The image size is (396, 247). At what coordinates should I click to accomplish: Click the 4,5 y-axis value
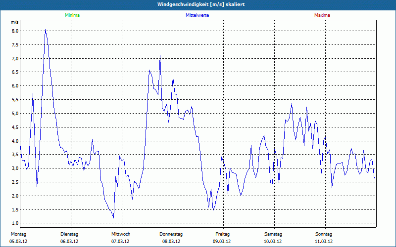point(15,127)
